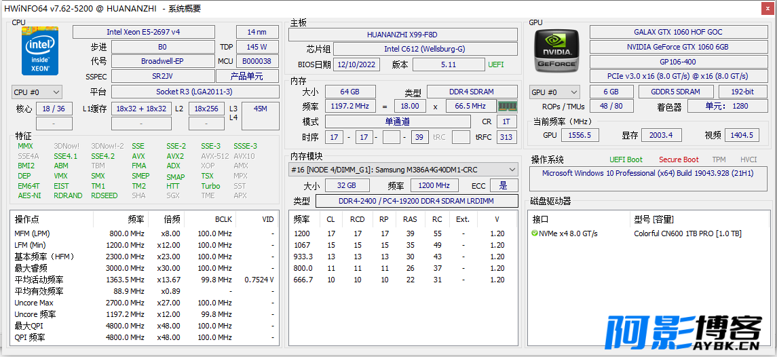The height and width of the screenshot is (357, 777).
Task: Click the HVCI indicator label
Action: point(748,159)
